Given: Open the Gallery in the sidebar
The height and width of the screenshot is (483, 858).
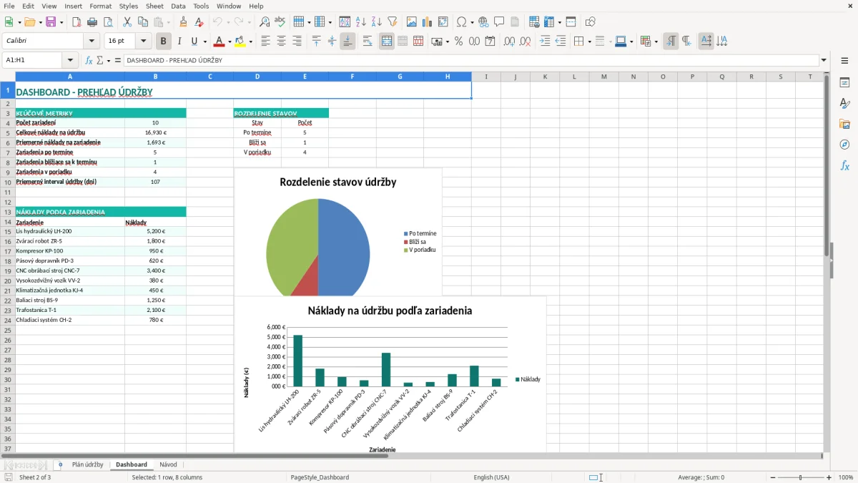Looking at the screenshot, I should point(844,124).
